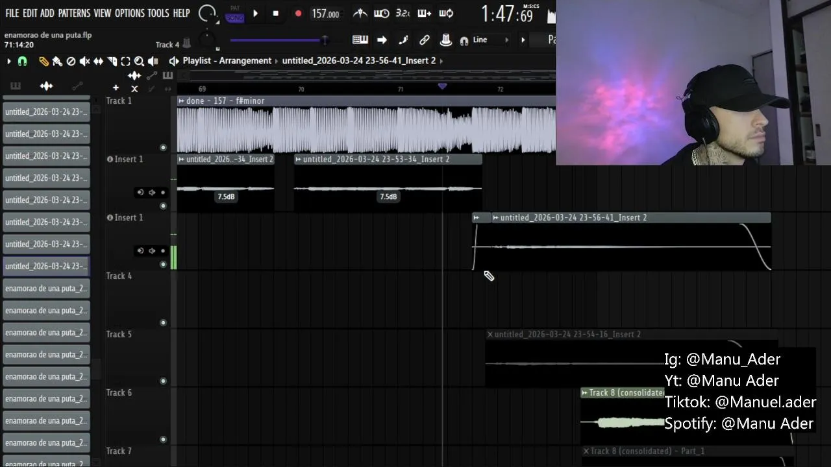Image resolution: width=831 pixels, height=467 pixels.
Task: Mute Track 4 using its dot
Action: point(163,322)
